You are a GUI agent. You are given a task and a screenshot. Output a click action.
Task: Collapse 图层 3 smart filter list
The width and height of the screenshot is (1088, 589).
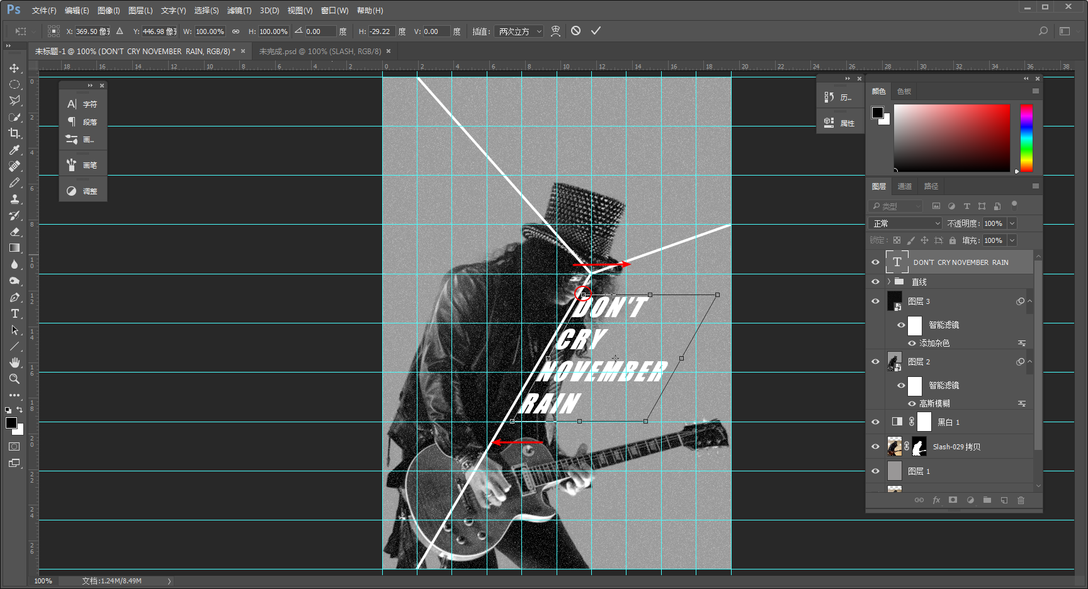pos(1029,301)
